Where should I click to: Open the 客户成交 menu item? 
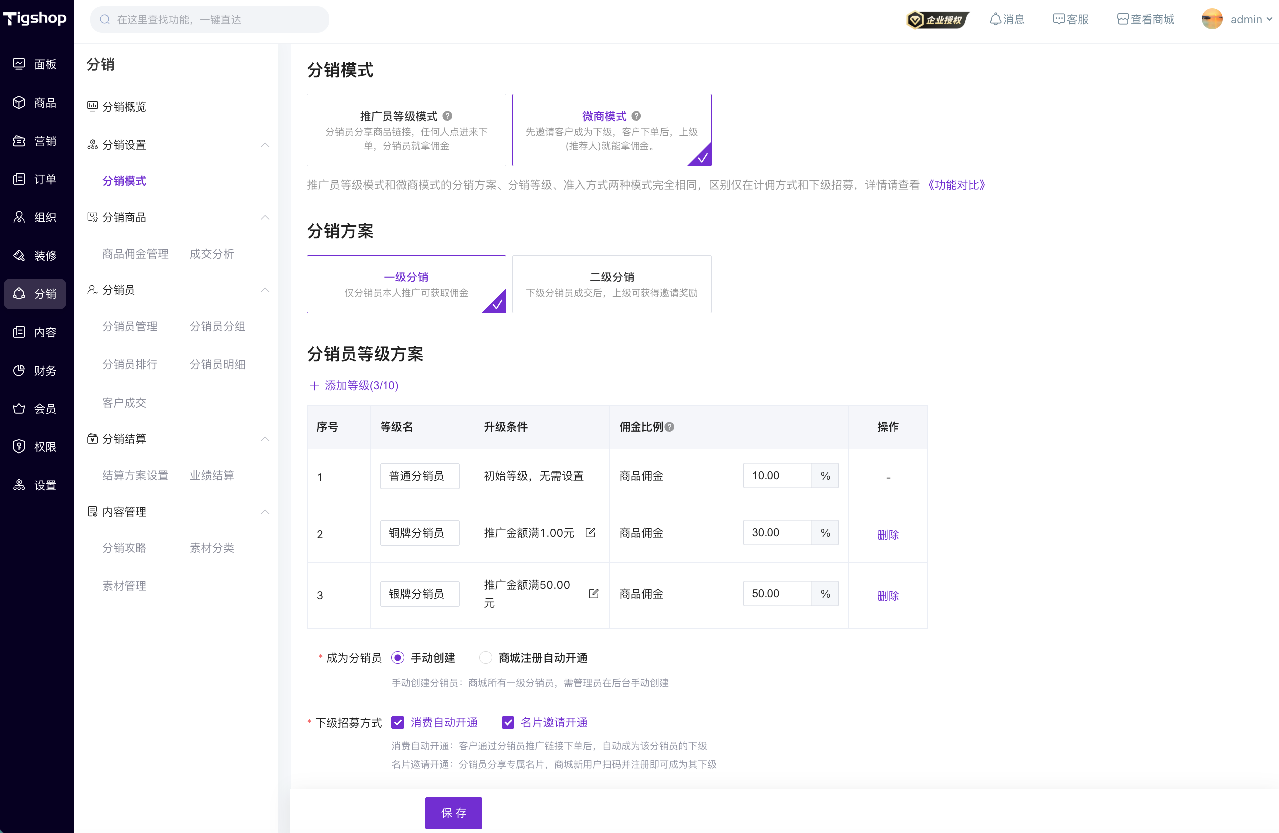coord(124,403)
